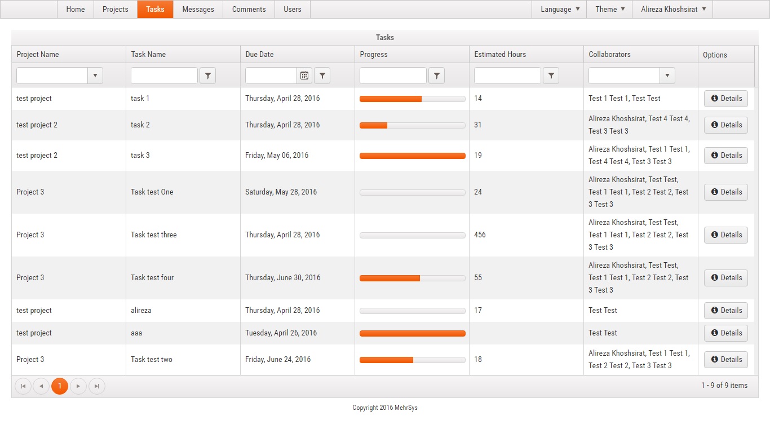
Task: Open Details for Task test four
Action: pos(725,278)
